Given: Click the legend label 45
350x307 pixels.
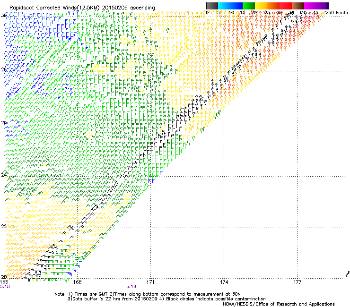Looking at the screenshot, I should pos(315,13).
